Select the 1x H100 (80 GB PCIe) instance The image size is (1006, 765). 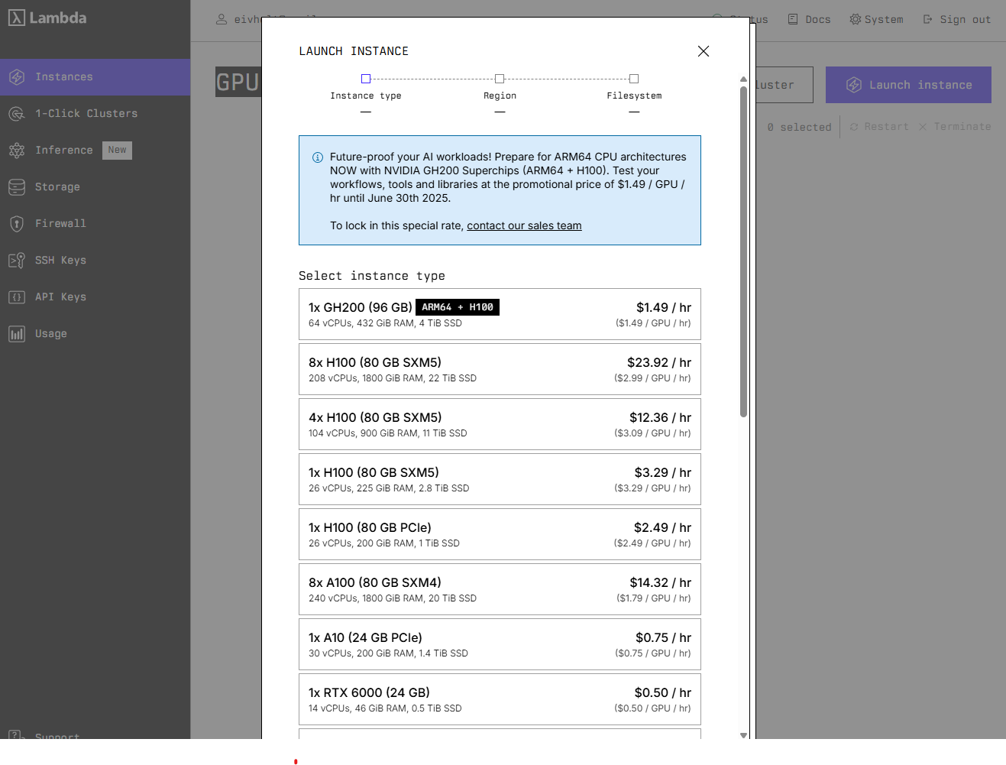(x=500, y=534)
